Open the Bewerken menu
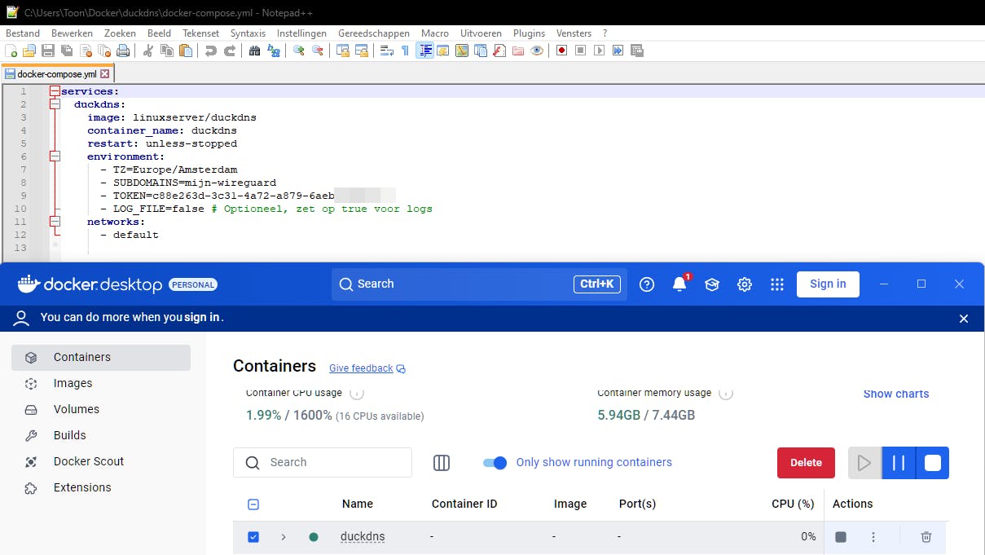The width and height of the screenshot is (985, 555). [72, 33]
